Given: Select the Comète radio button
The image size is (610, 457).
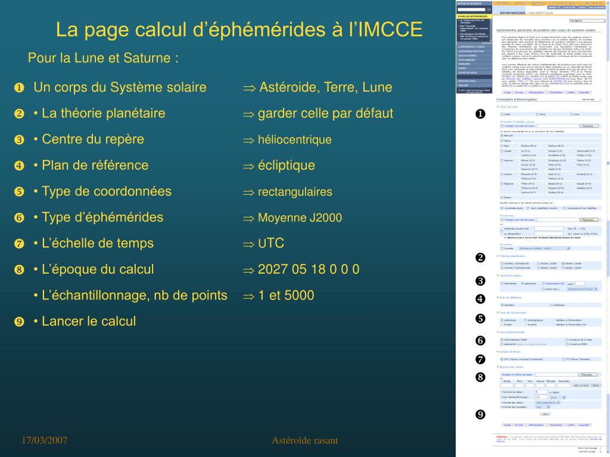Looking at the screenshot, I should click(502, 248).
